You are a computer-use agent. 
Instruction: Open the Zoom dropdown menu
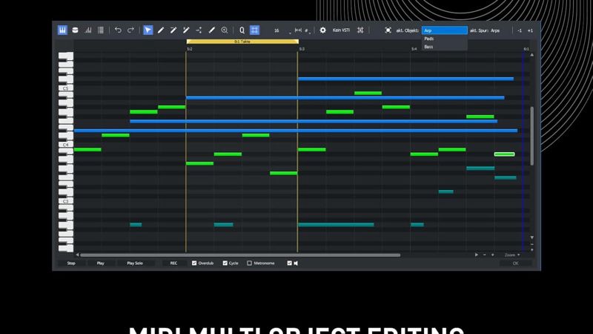coord(511,255)
